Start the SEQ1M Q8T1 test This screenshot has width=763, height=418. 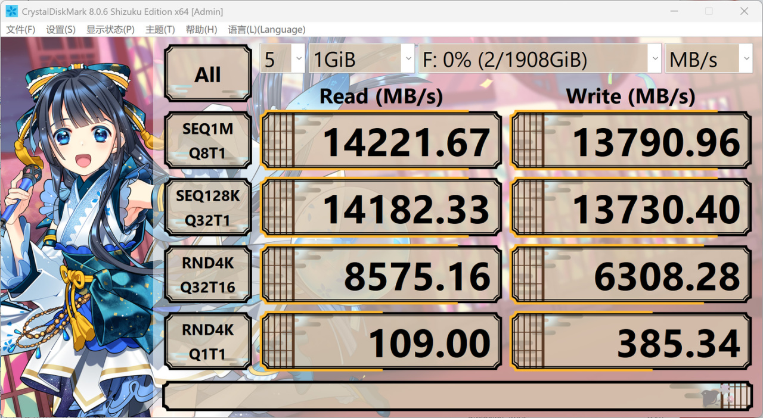tap(207, 141)
